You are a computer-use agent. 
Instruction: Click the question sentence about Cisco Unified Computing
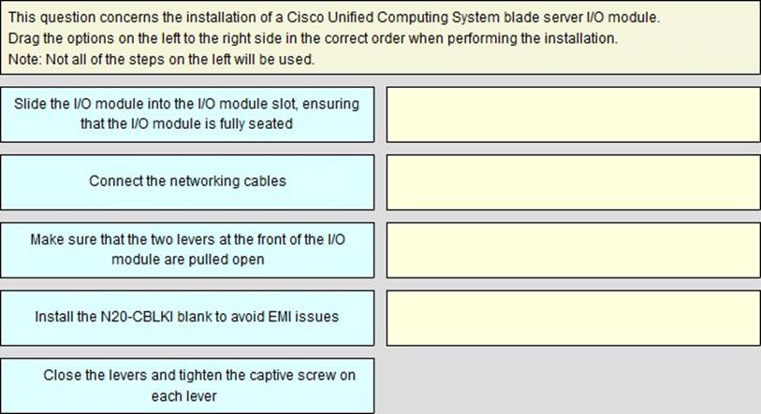pyautogui.click(x=334, y=18)
